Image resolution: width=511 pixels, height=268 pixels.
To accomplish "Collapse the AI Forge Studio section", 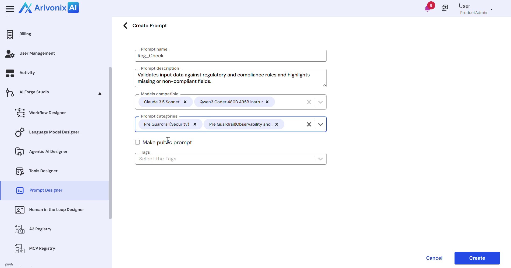I will (x=100, y=93).
